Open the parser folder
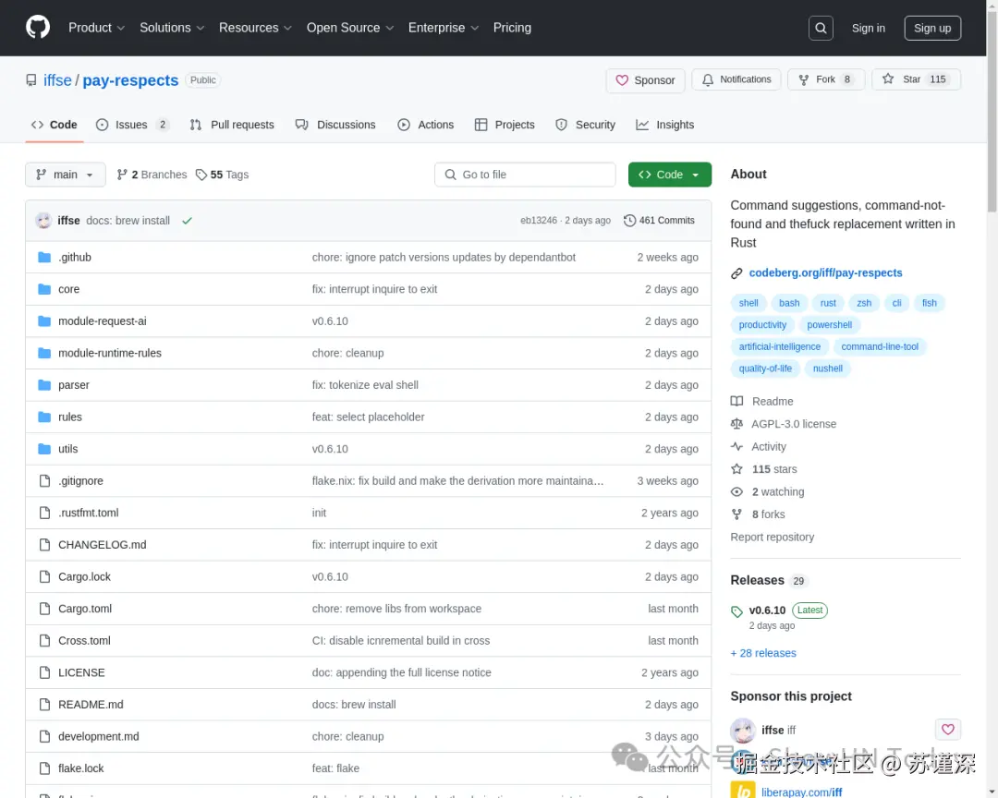998x798 pixels. click(73, 385)
